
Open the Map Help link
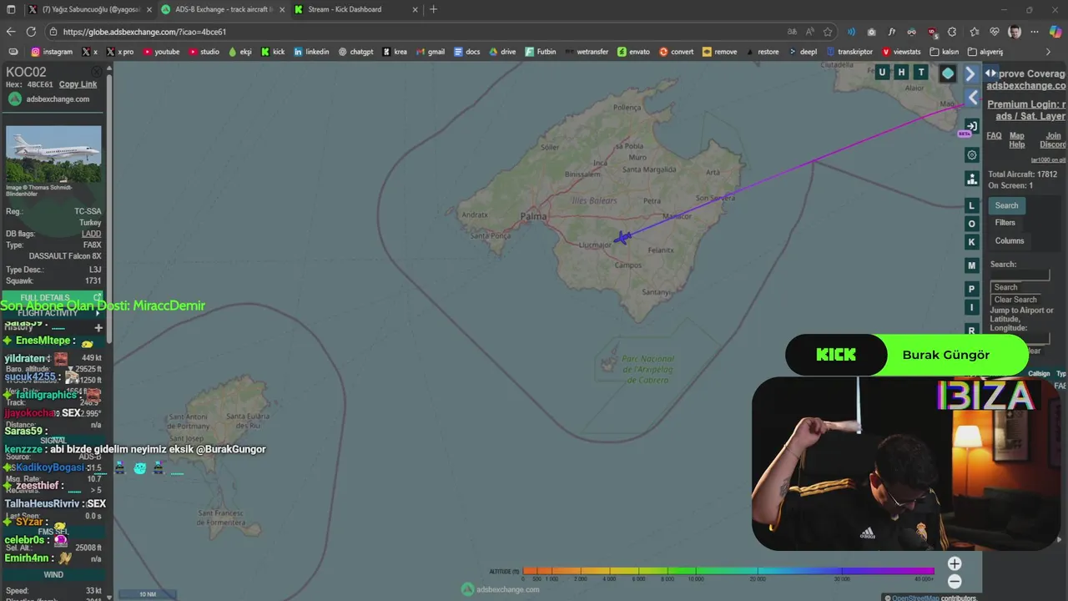pyautogui.click(x=1016, y=140)
